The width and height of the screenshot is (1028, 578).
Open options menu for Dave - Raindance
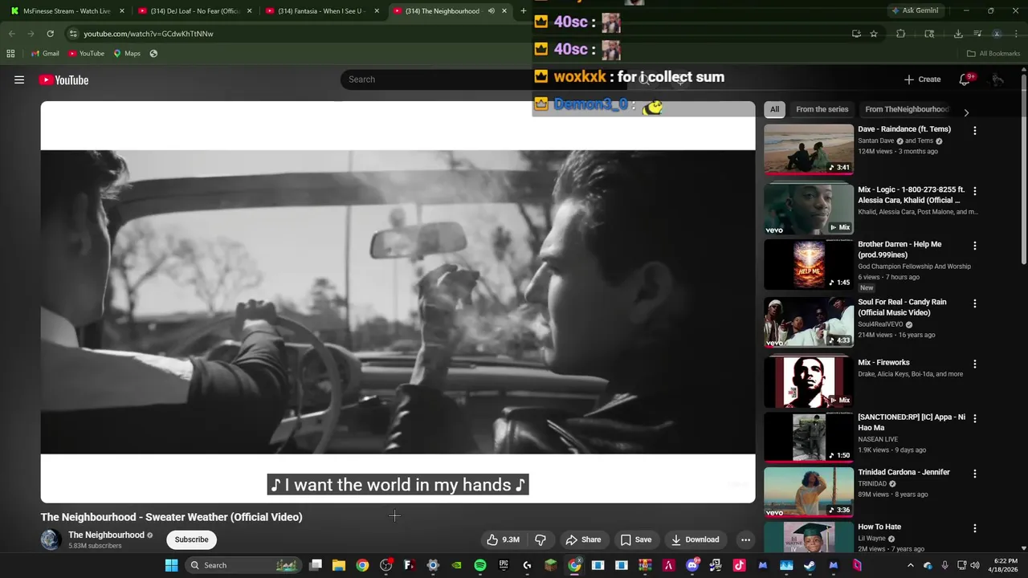pos(975,130)
